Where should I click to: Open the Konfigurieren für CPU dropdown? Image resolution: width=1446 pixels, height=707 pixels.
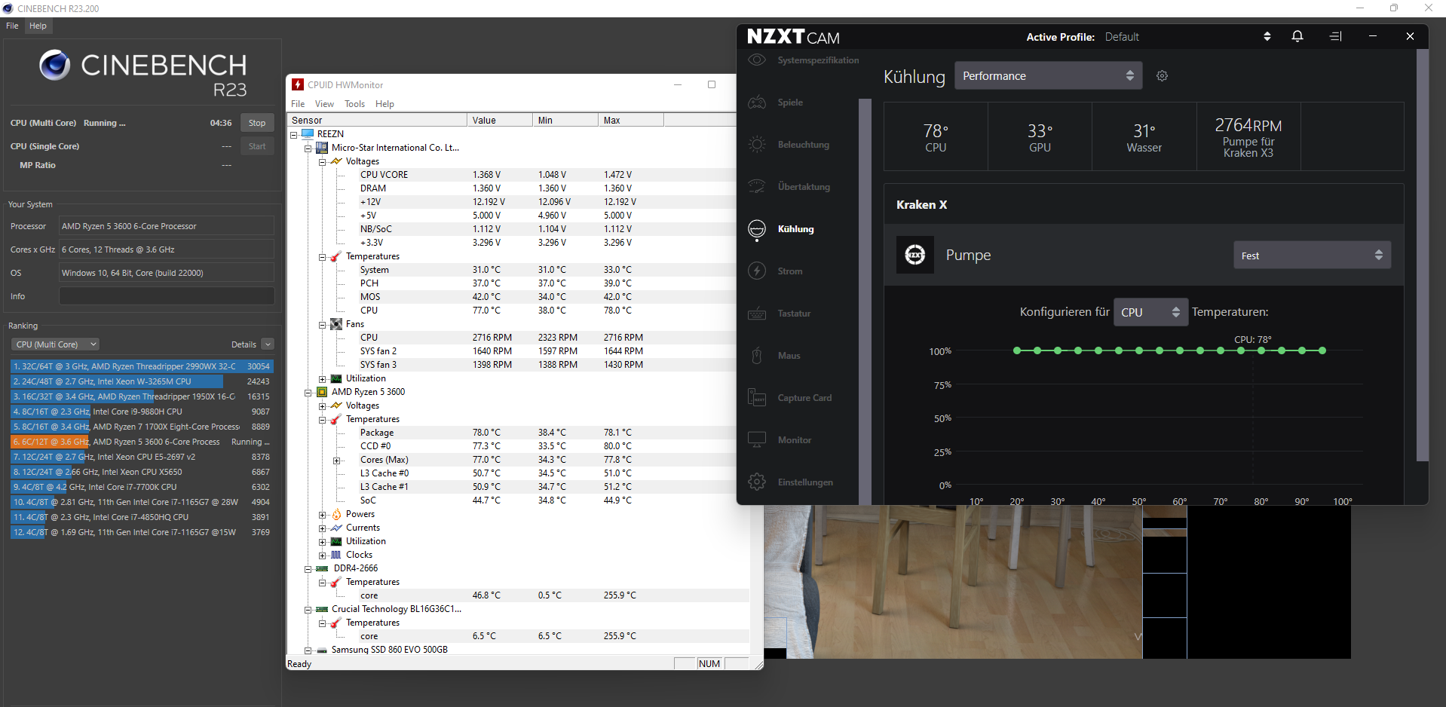tap(1150, 312)
